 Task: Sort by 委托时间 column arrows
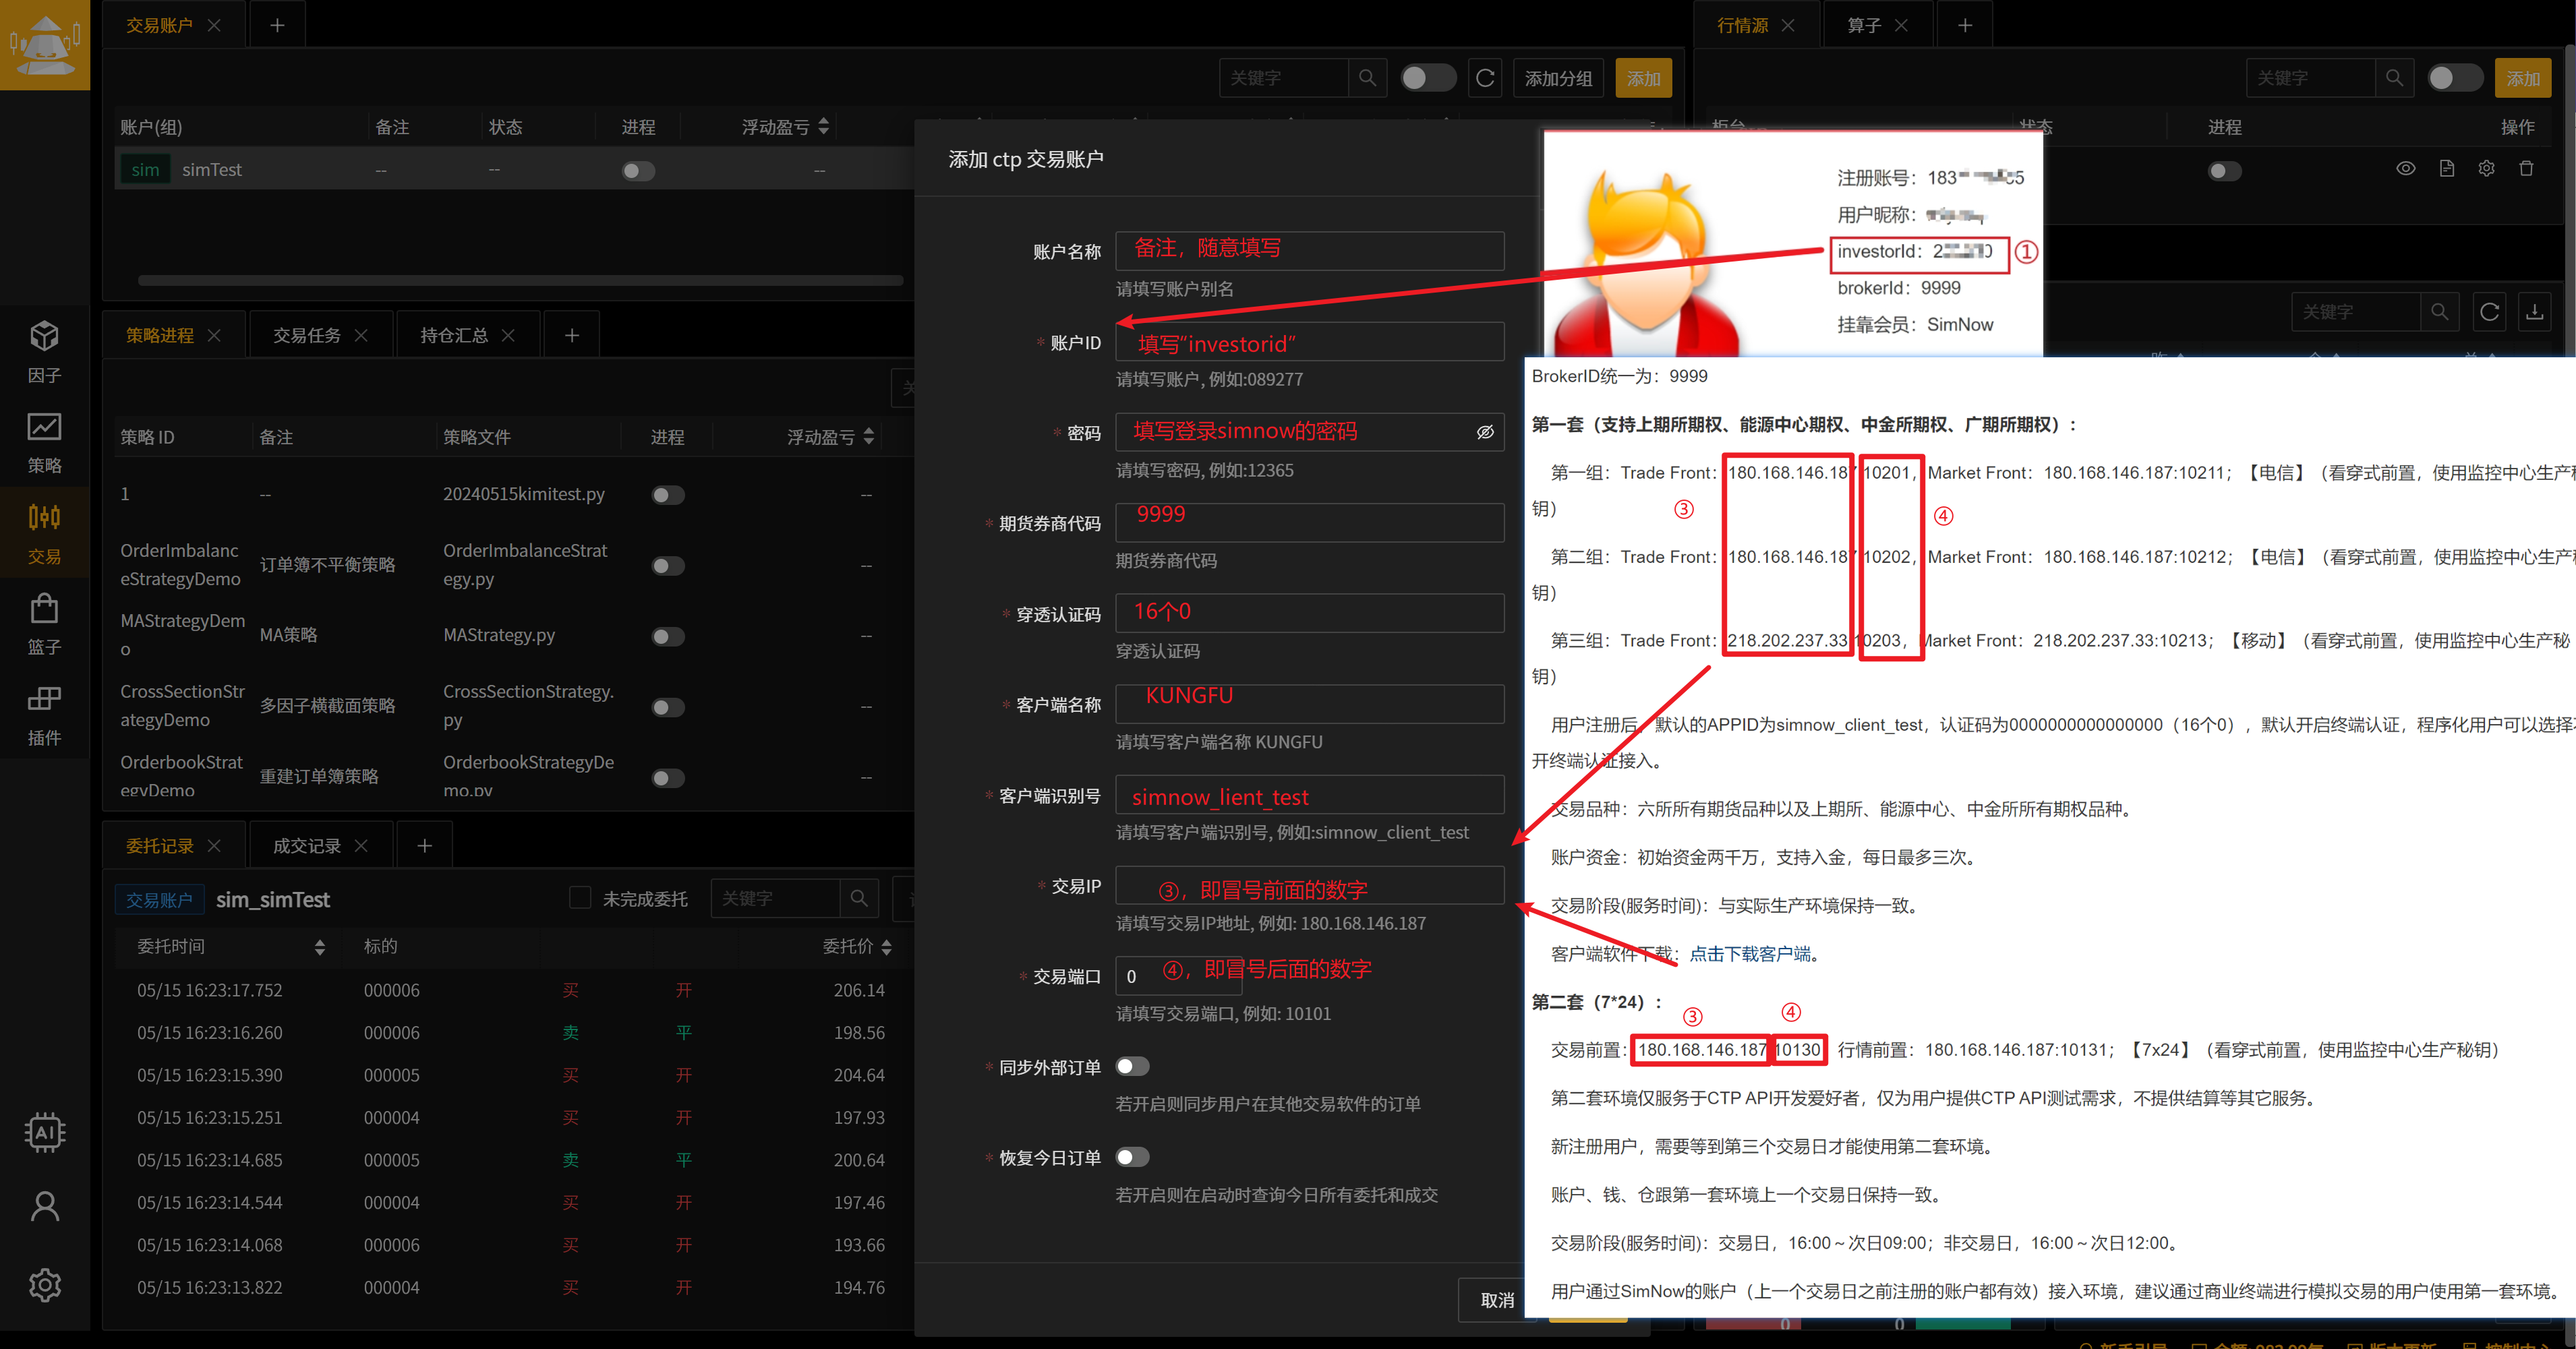[x=319, y=947]
